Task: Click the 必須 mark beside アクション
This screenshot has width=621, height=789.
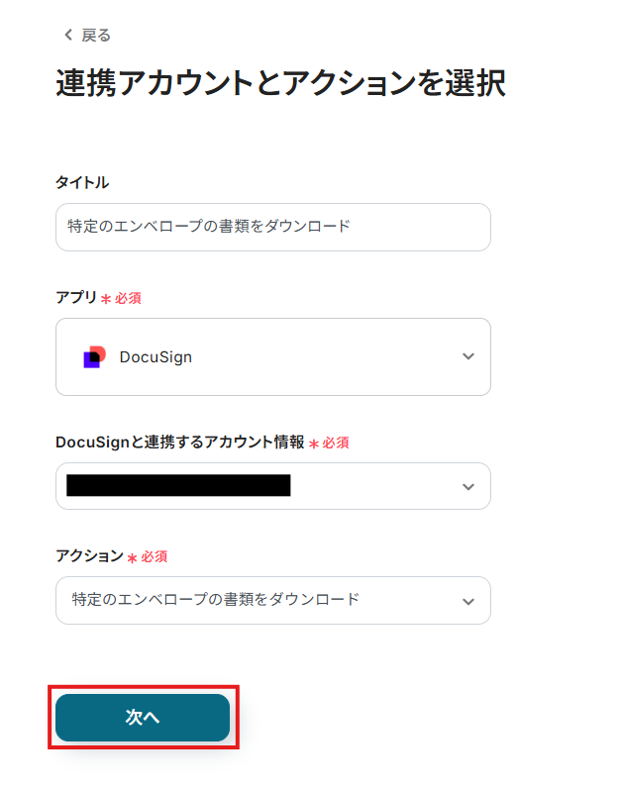Action: (x=154, y=557)
